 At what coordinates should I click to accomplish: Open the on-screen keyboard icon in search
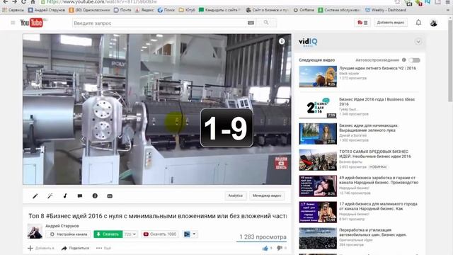point(251,23)
